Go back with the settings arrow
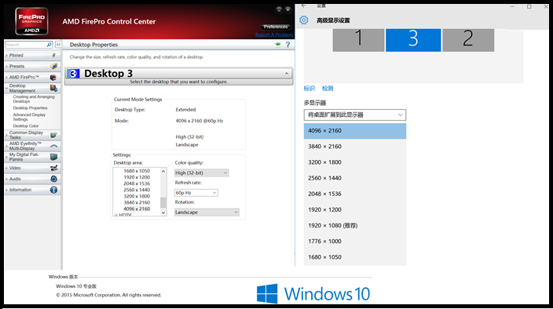The width and height of the screenshot is (553, 309). (x=304, y=5)
